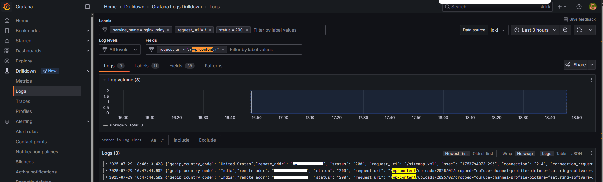Image resolution: width=603 pixels, height=182 pixels.
Task: Click the Give feedback link
Action: 580,19
